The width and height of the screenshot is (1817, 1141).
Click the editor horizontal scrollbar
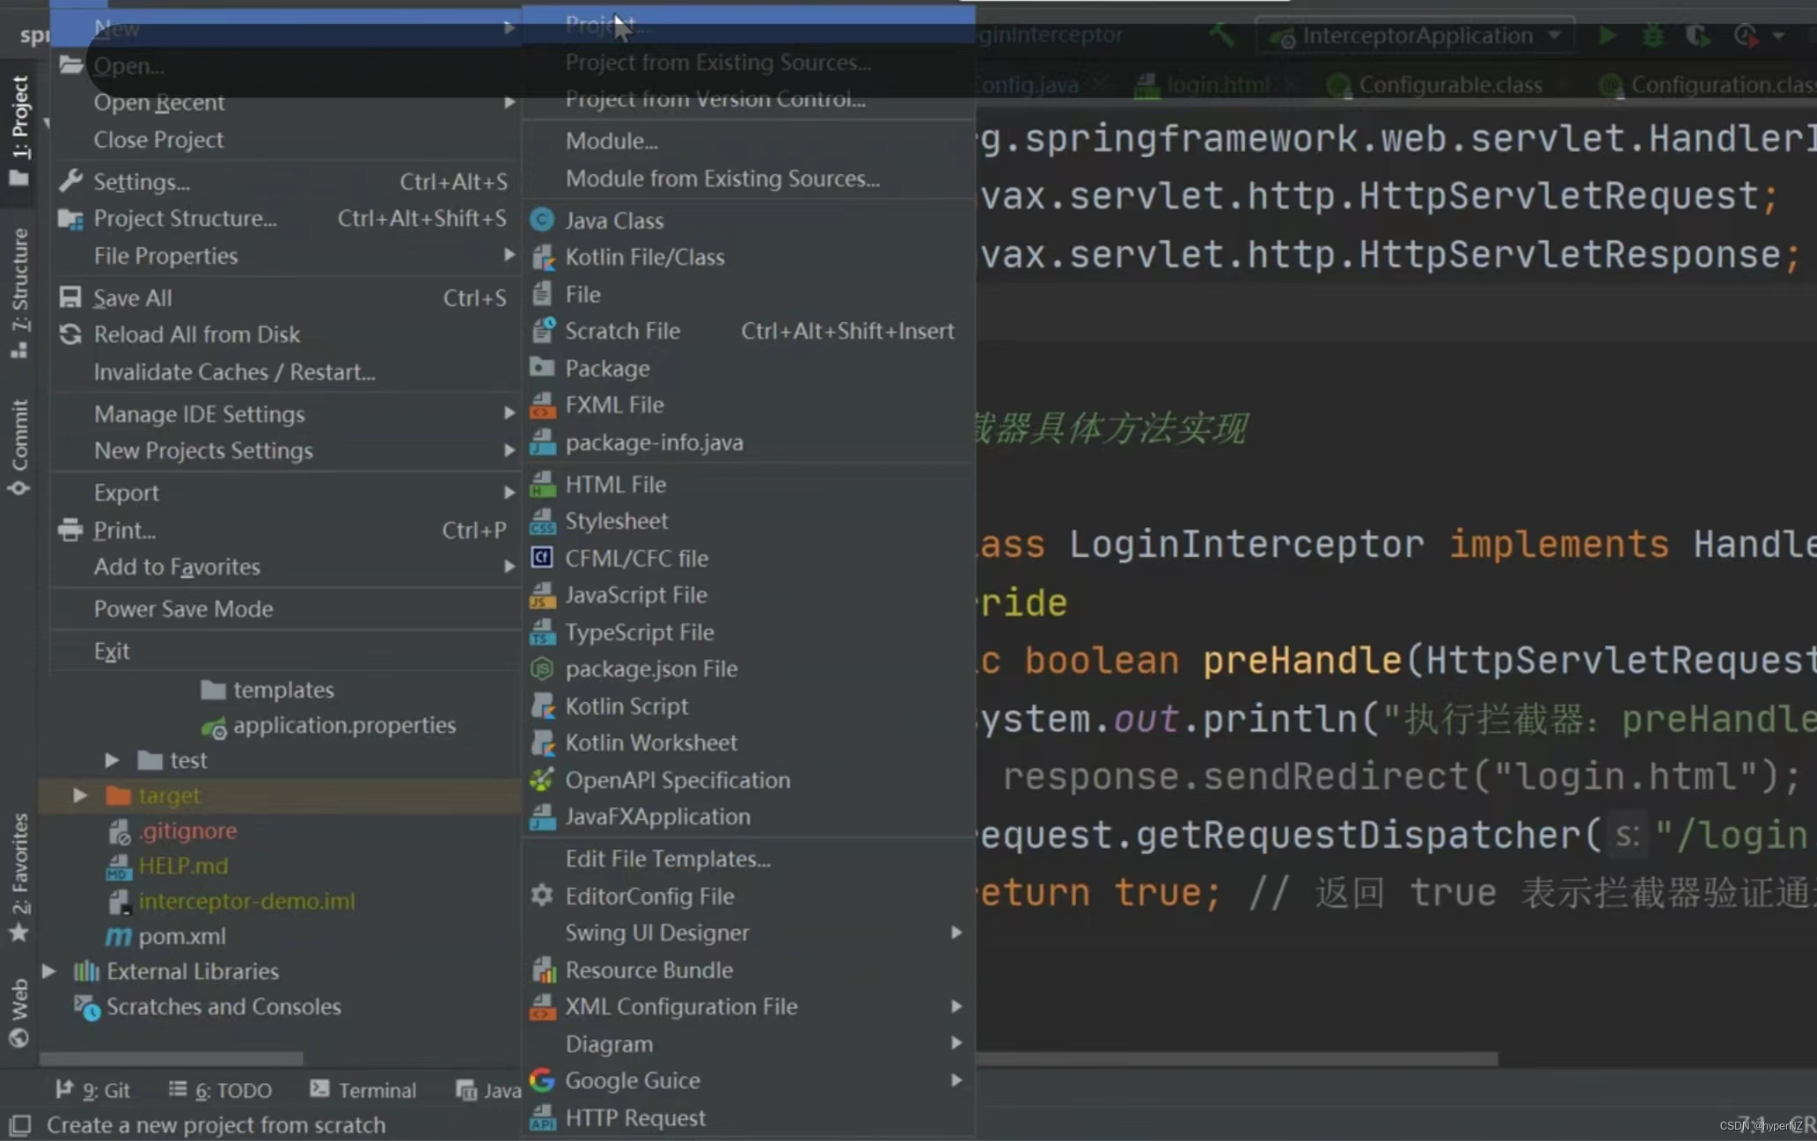coord(1236,1058)
